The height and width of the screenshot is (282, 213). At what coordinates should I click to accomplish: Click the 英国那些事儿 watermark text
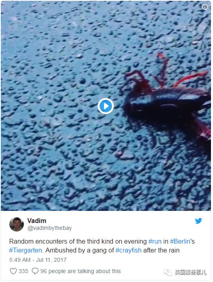(x=190, y=272)
